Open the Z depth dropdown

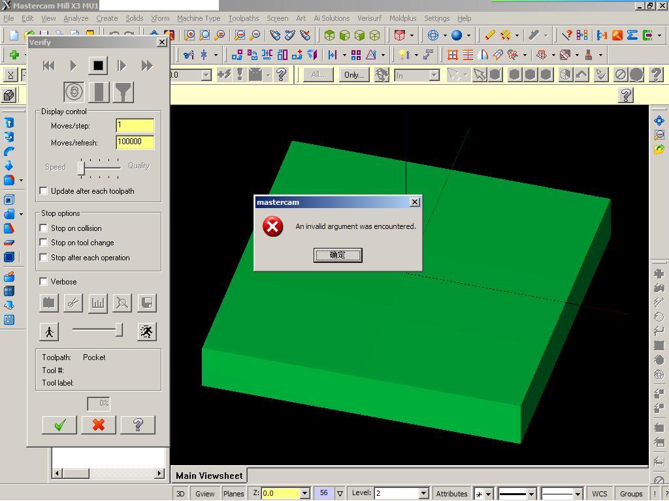click(304, 493)
